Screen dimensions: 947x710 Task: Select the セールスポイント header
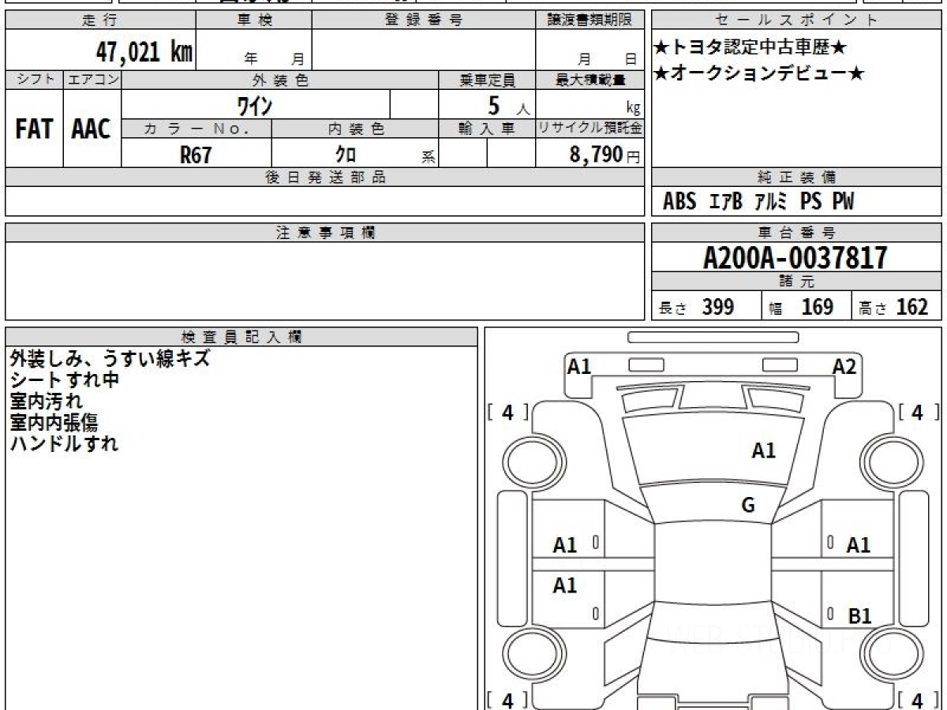pyautogui.click(x=796, y=21)
